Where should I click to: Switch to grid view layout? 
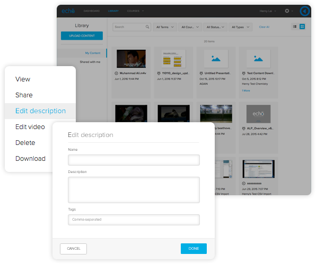tap(302, 26)
